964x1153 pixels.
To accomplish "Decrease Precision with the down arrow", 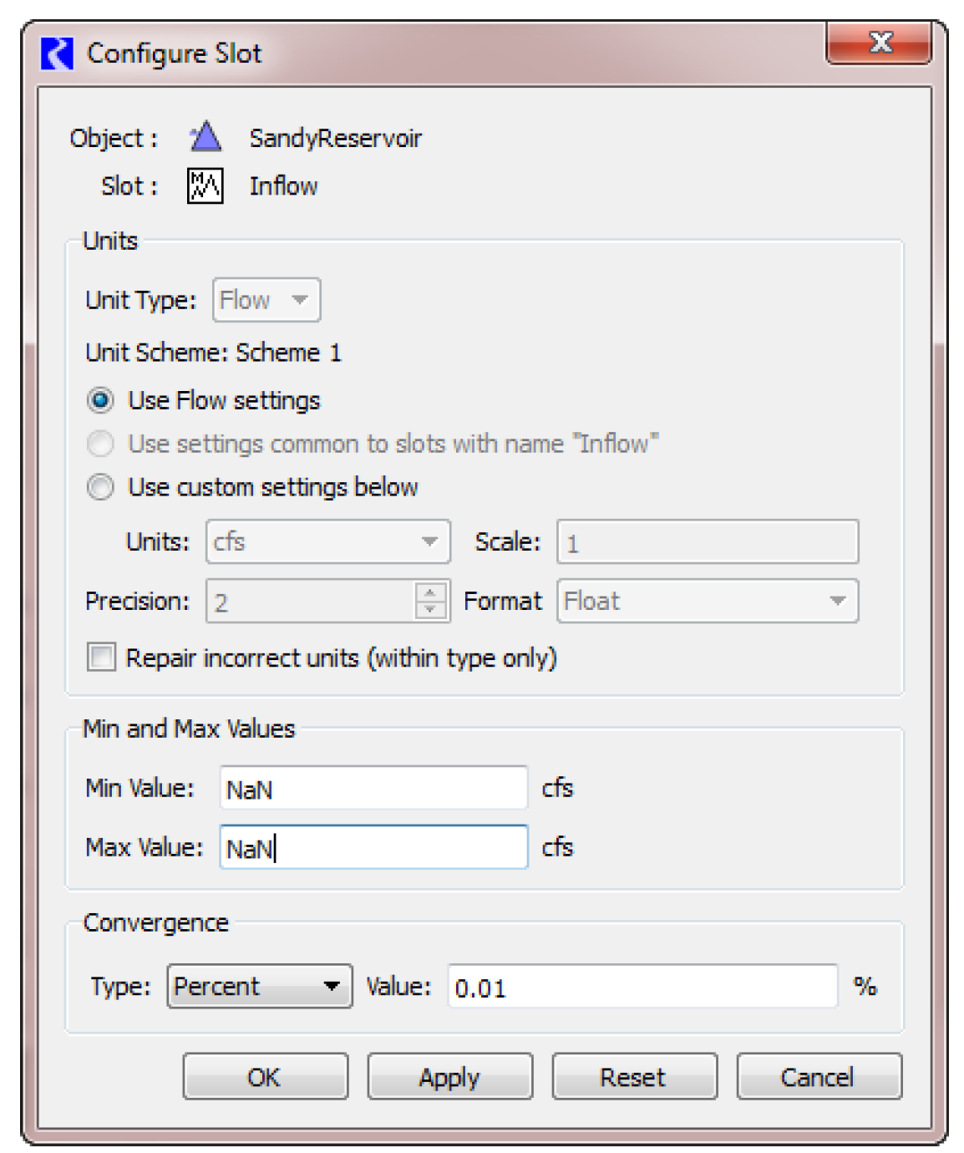I will [430, 610].
